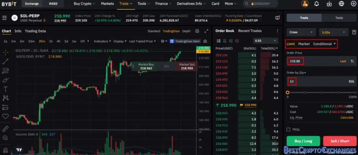Open the multi-chart grid layout
This screenshot has width=358, height=155.
(197, 31)
